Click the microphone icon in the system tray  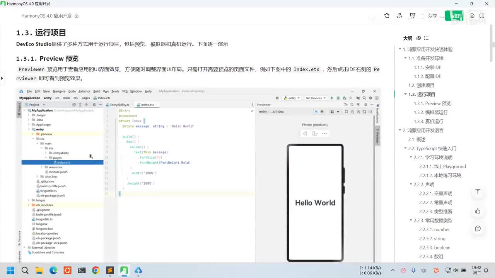tap(413, 270)
